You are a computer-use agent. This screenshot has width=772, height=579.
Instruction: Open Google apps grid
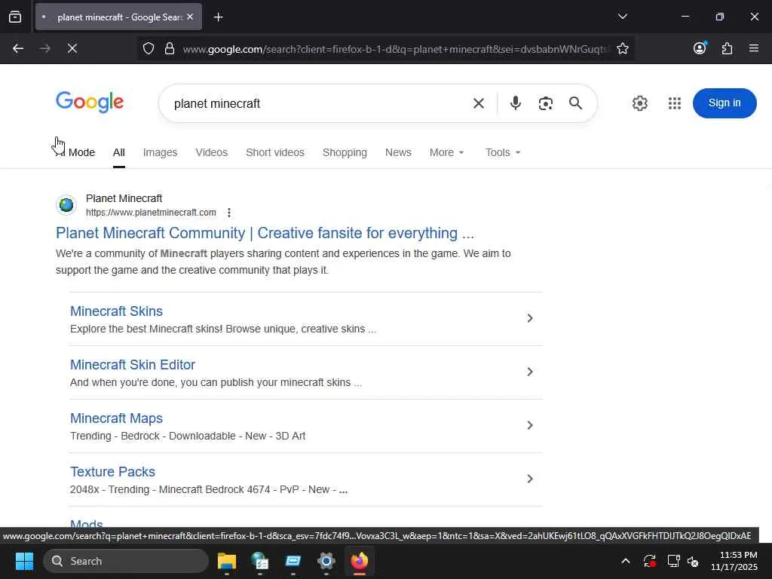(x=675, y=103)
